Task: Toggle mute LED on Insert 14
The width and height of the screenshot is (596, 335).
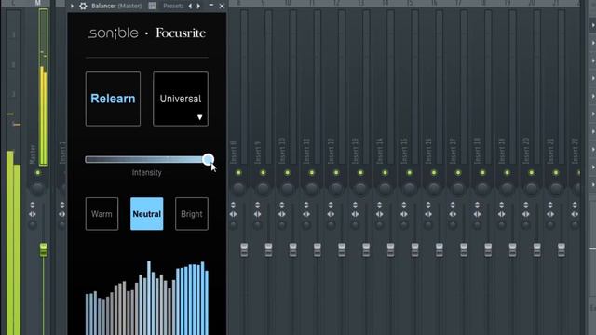Action: click(x=385, y=173)
